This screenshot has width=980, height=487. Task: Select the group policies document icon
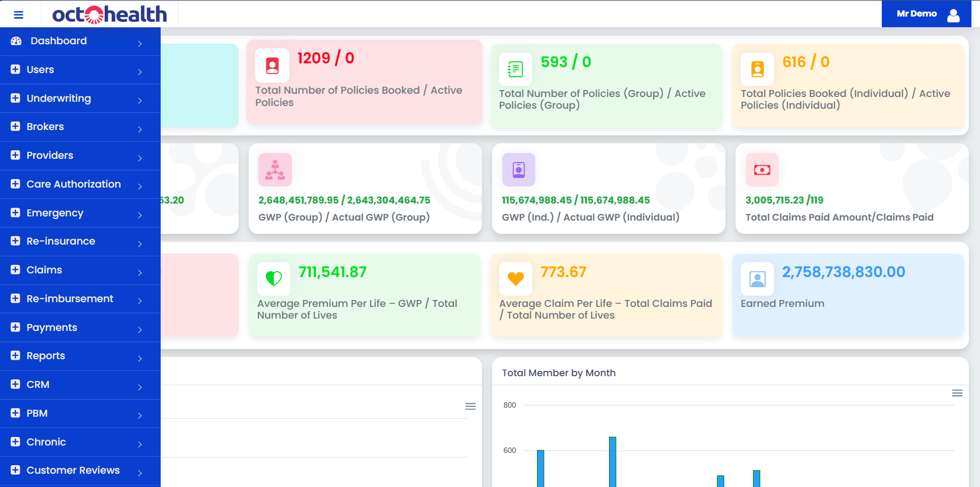click(515, 68)
